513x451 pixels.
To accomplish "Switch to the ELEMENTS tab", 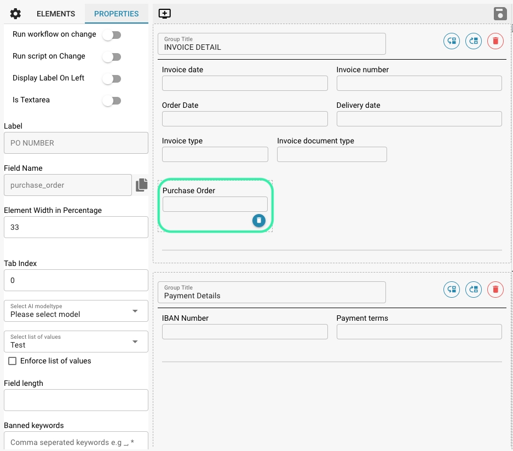I will point(56,14).
